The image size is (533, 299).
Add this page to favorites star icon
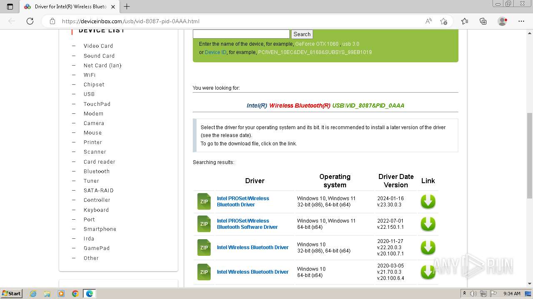coord(443,21)
